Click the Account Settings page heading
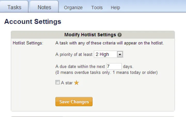Viewport: 186px width, 117px height. point(33,22)
